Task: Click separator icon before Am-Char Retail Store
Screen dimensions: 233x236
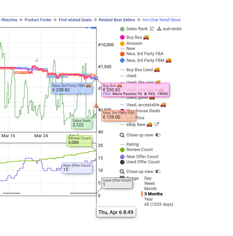Action: tap(139, 20)
